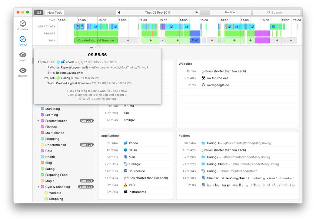This screenshot has width=316, height=222.
Task: Click Safari app activity icon after 18:00
Action: (273, 26)
